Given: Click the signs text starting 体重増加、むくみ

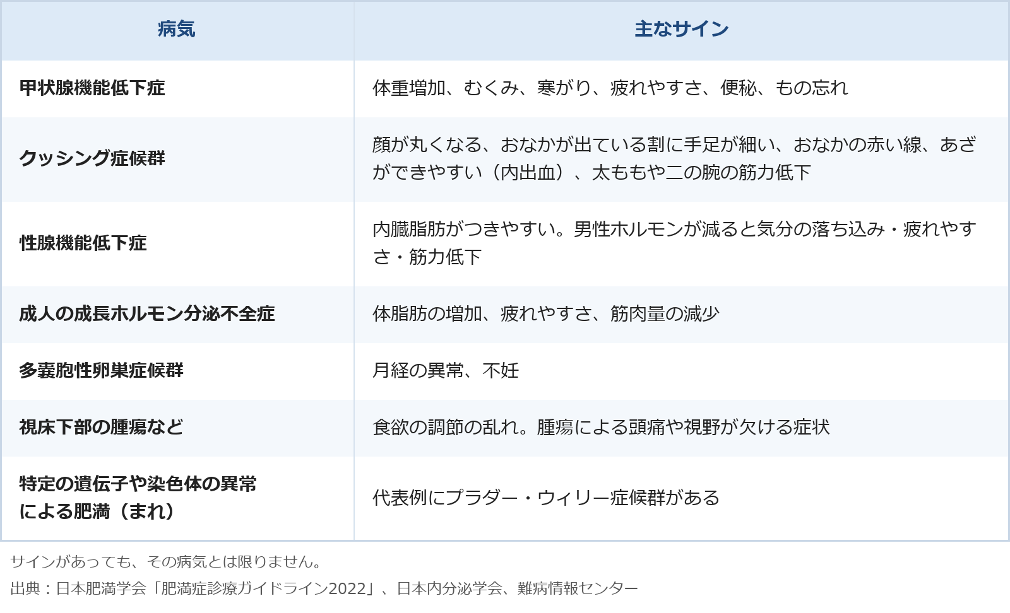Looking at the screenshot, I should [610, 88].
